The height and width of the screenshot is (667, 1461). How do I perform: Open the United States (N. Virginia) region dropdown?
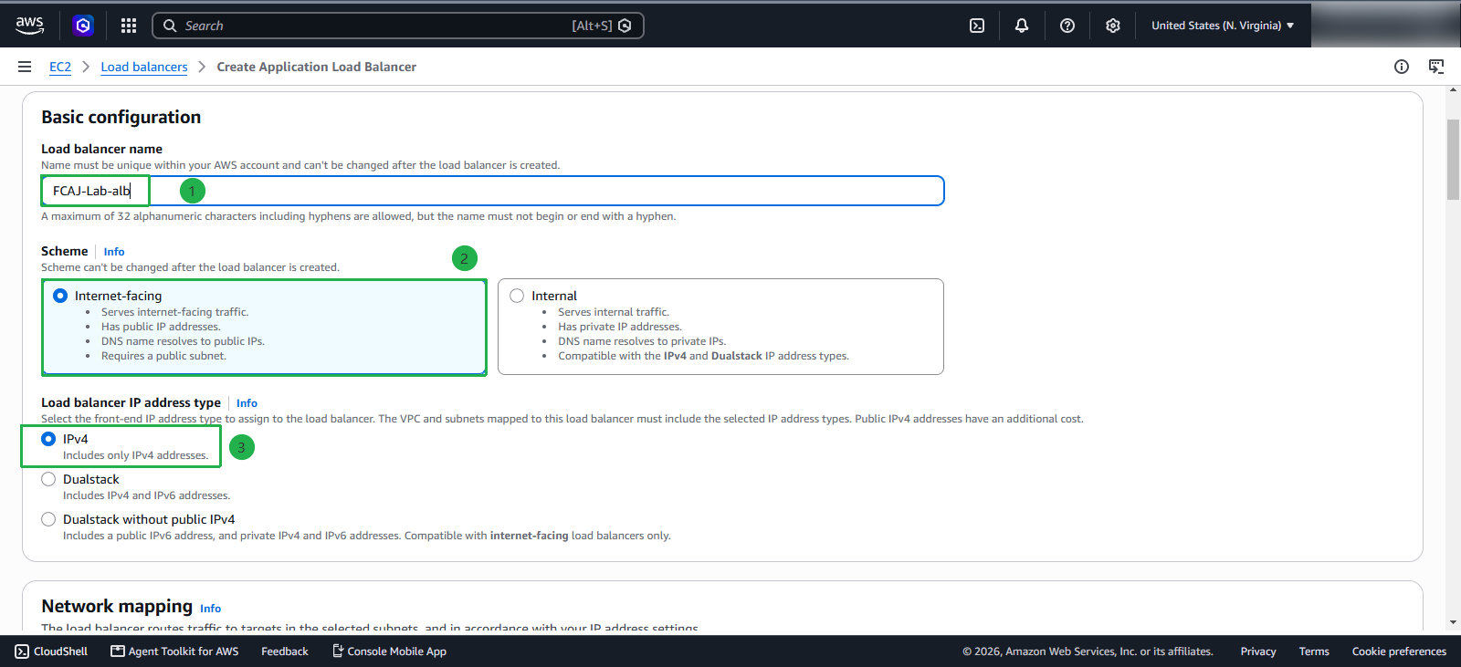click(1223, 26)
